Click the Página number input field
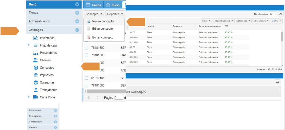The height and width of the screenshot is (130, 285). coord(118,97)
